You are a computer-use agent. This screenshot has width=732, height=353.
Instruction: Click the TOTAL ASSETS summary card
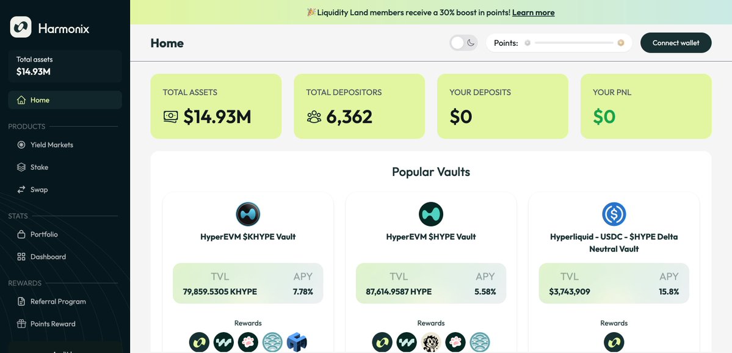tap(216, 106)
